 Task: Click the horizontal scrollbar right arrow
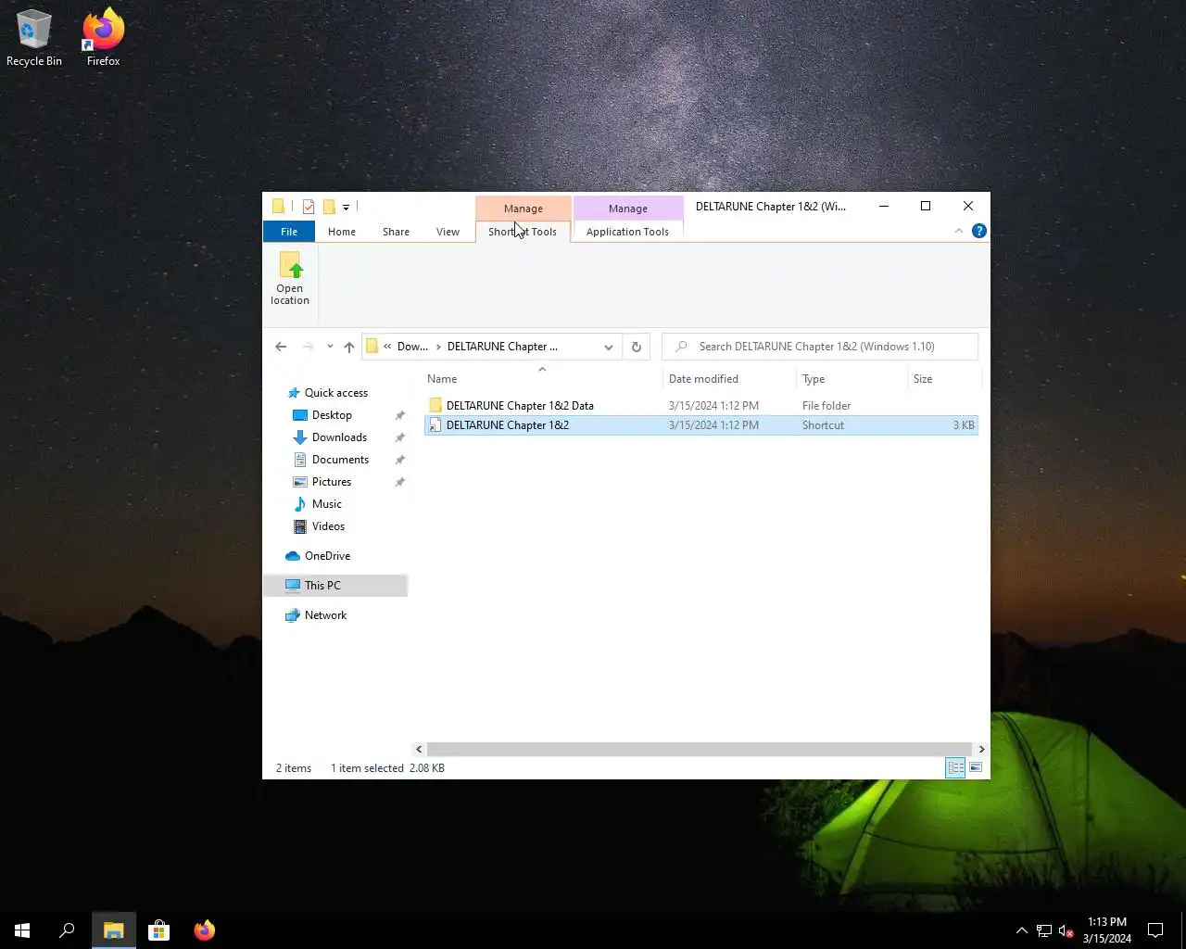click(x=981, y=749)
